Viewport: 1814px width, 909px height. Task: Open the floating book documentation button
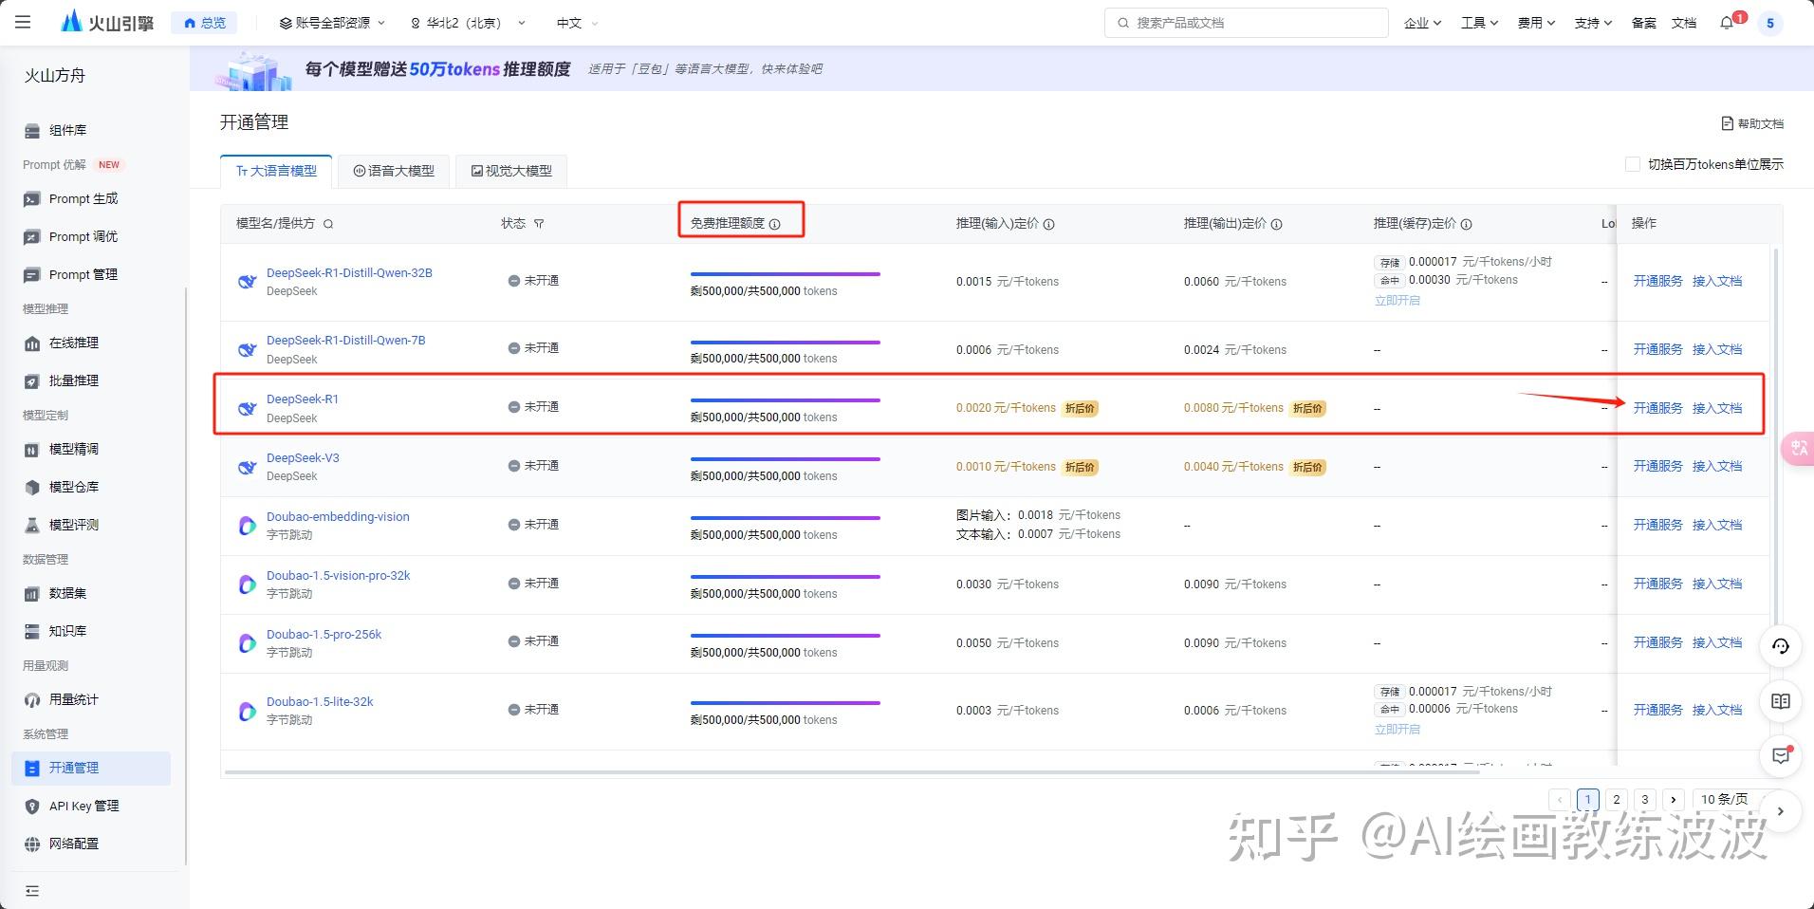[1781, 701]
